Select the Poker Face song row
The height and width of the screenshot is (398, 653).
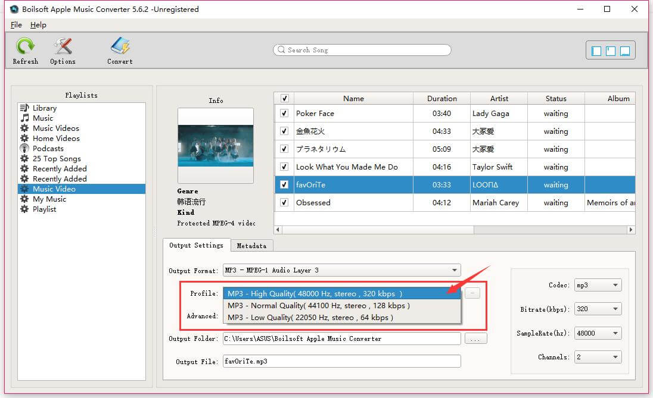point(455,113)
